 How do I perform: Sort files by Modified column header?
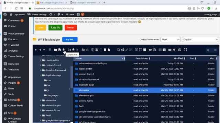(x=178, y=58)
